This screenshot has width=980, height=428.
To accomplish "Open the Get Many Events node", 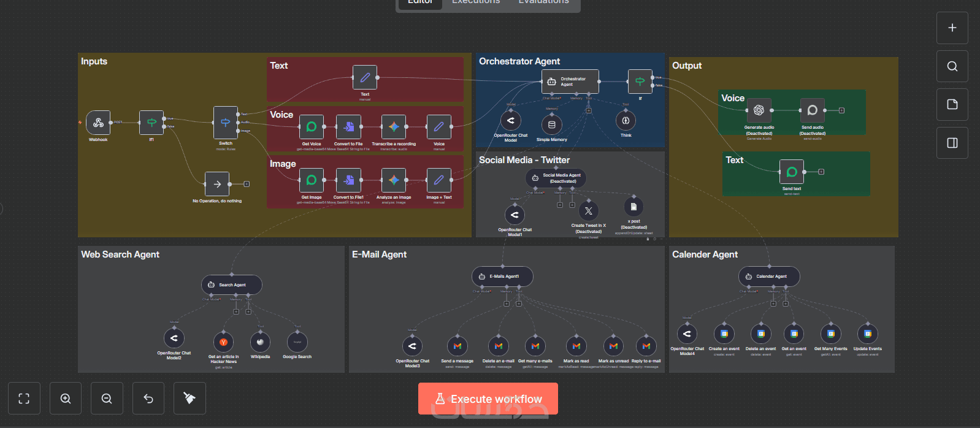I will pyautogui.click(x=831, y=334).
